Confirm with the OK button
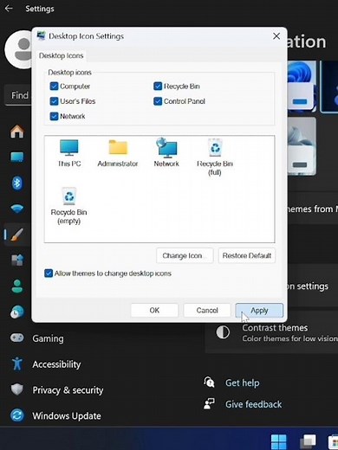The height and width of the screenshot is (450, 338). coord(154,310)
